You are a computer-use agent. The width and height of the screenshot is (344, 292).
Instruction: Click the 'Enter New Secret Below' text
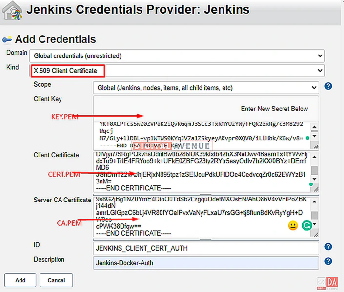274,109
